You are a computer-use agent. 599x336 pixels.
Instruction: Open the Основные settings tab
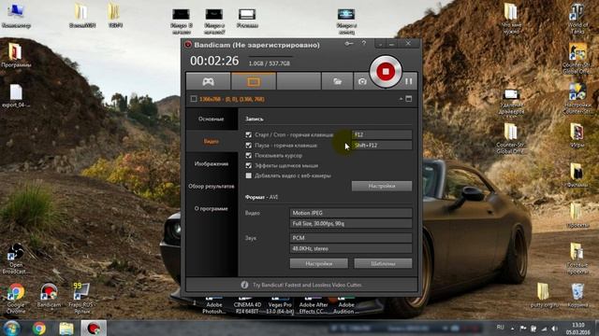point(212,119)
